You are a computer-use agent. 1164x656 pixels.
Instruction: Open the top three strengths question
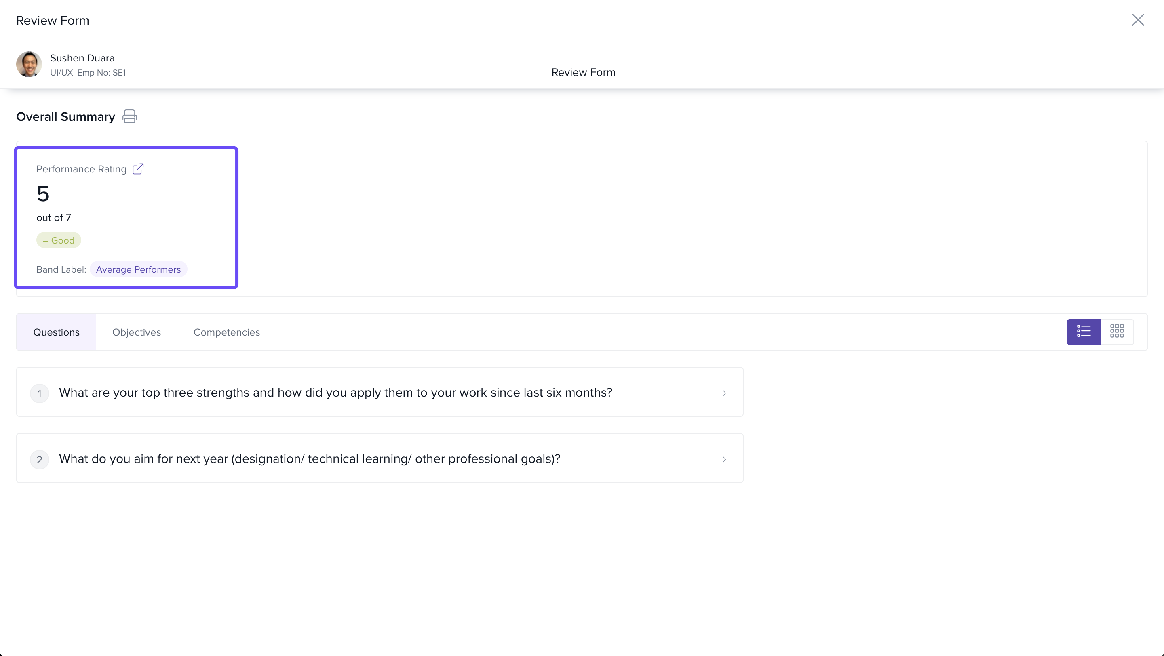pos(335,393)
